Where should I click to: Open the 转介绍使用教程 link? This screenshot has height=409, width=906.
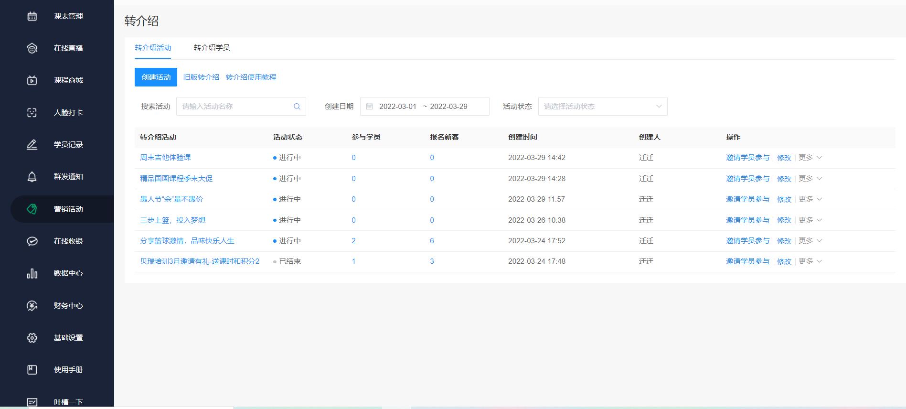pyautogui.click(x=251, y=77)
